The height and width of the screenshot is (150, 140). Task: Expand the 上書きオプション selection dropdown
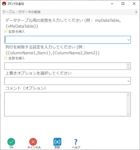(128, 81)
